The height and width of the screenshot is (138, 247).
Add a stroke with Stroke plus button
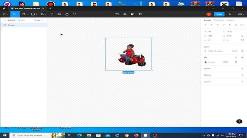tap(242, 69)
